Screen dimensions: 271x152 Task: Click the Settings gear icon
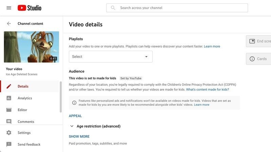point(9,133)
